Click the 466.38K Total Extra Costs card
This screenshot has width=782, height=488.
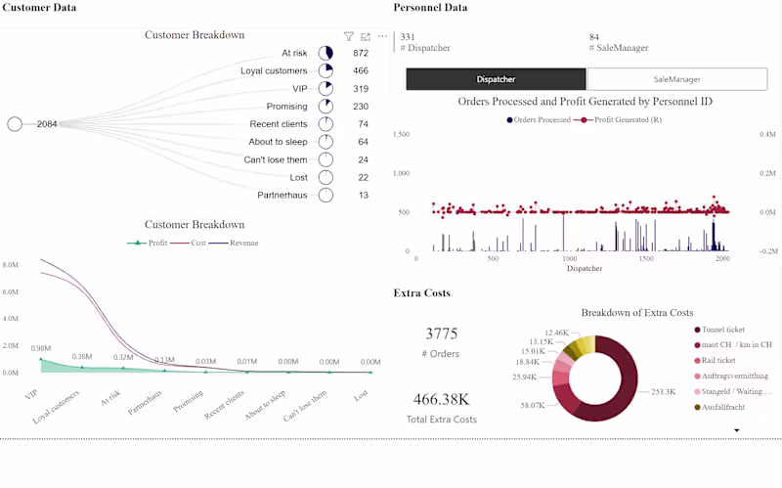[x=442, y=409]
